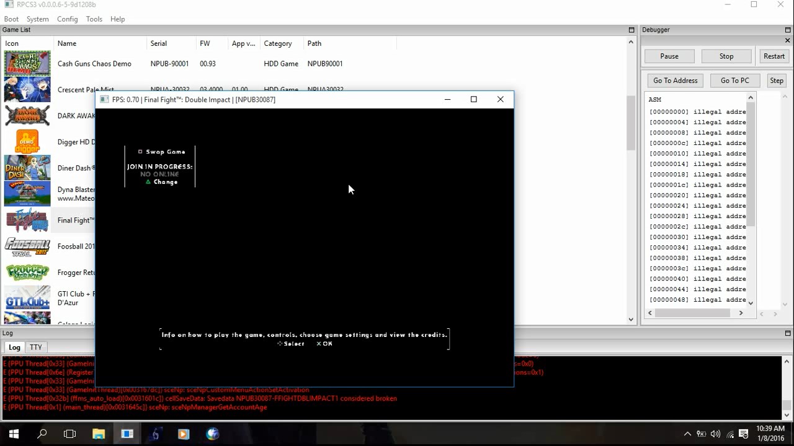Click the Digger HD demo icon
The height and width of the screenshot is (446, 794).
[x=27, y=142]
